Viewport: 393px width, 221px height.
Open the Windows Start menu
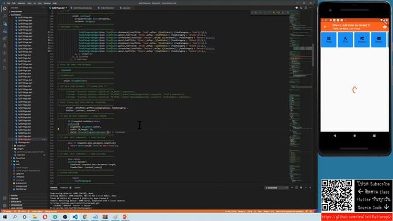(x=5, y=217)
